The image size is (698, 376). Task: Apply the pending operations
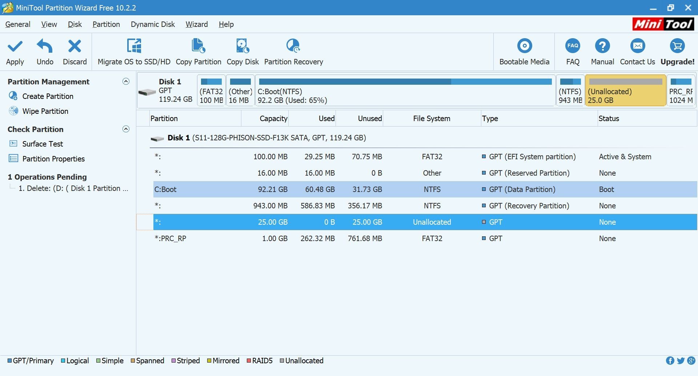[x=15, y=52]
